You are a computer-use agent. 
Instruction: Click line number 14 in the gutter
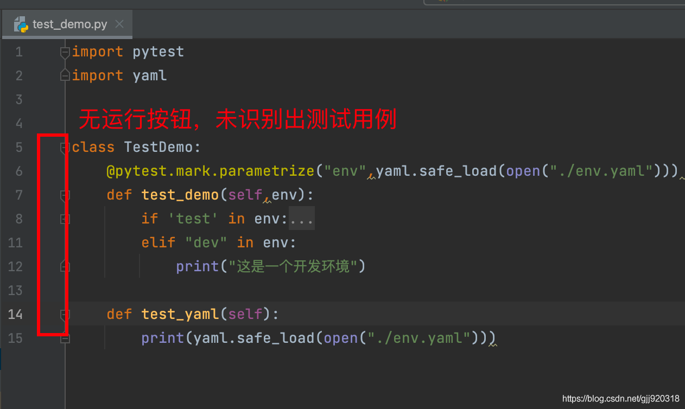pyautogui.click(x=15, y=314)
